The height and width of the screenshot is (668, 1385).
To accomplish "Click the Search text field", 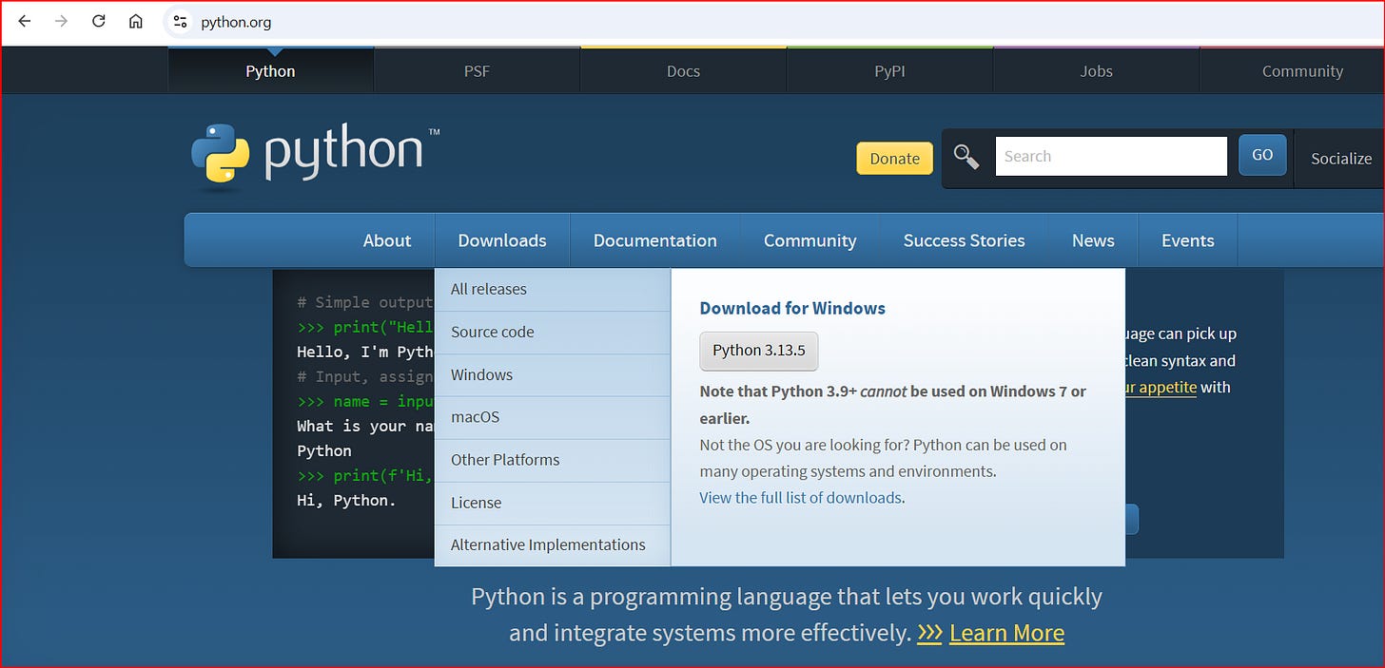I will click(1111, 156).
